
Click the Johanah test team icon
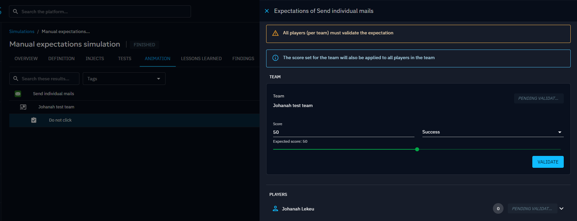coord(23,107)
